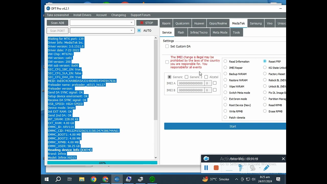Select the Patch vbmeta option
Viewport: 327px width, 184px height.
coord(225,117)
